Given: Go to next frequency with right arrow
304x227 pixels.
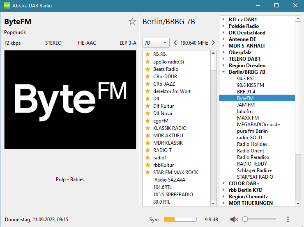Looking at the screenshot, I should click(213, 43).
